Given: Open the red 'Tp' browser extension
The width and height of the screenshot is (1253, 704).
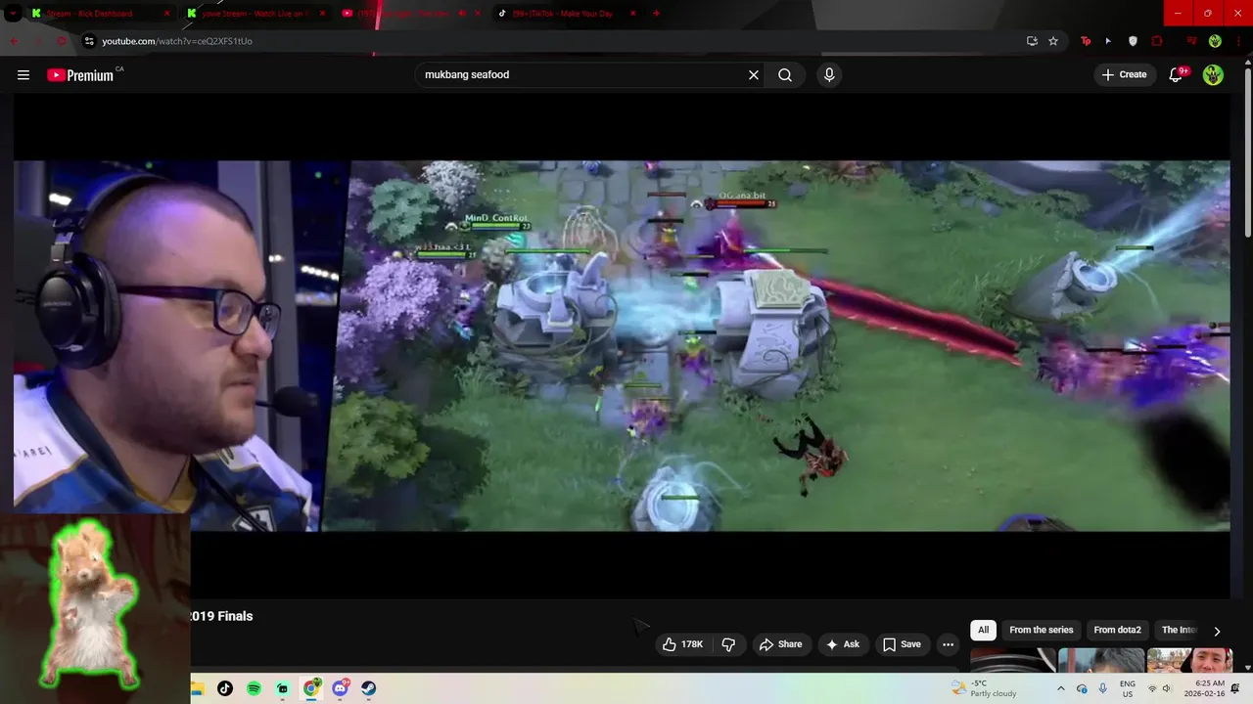Looking at the screenshot, I should click(x=1086, y=41).
